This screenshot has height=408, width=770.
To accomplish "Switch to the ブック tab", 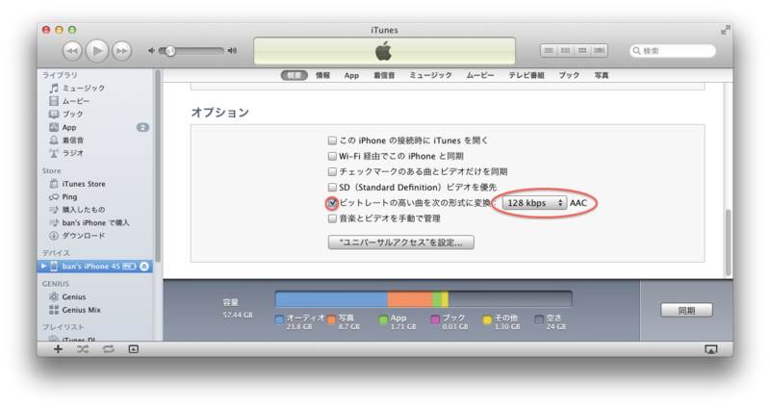I will point(569,75).
